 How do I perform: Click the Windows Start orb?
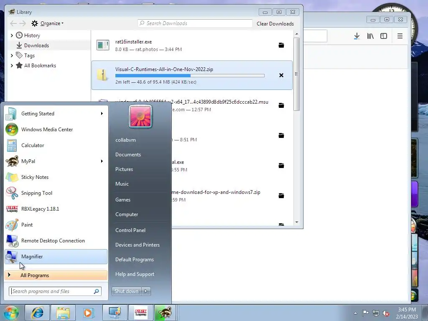11,313
